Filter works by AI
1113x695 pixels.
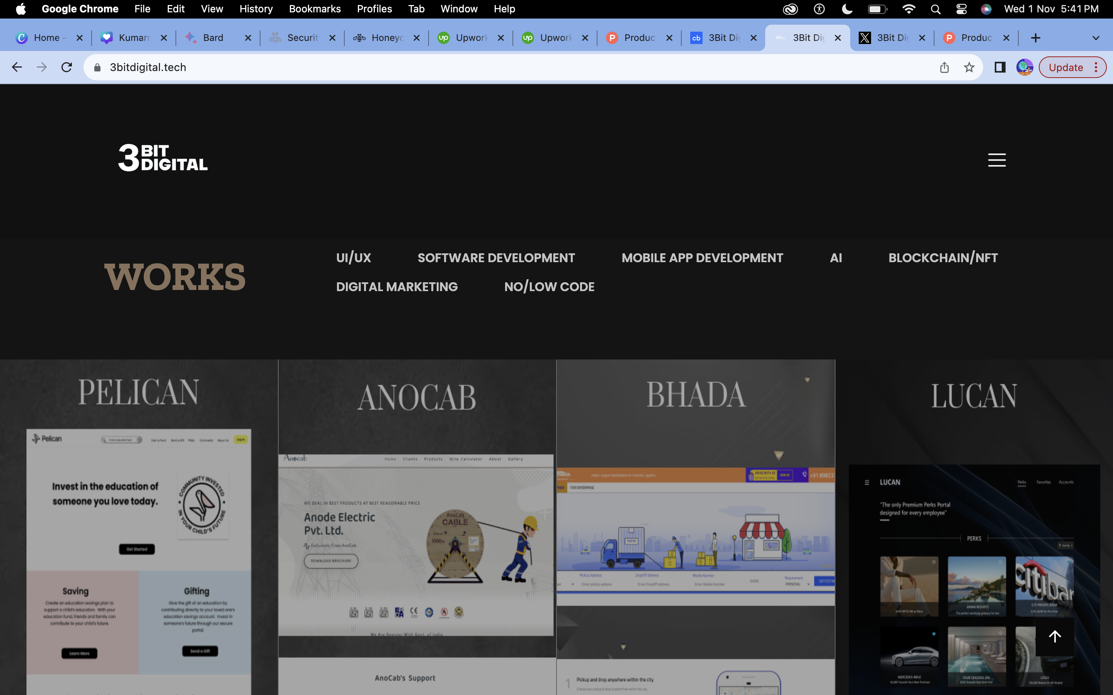836,258
